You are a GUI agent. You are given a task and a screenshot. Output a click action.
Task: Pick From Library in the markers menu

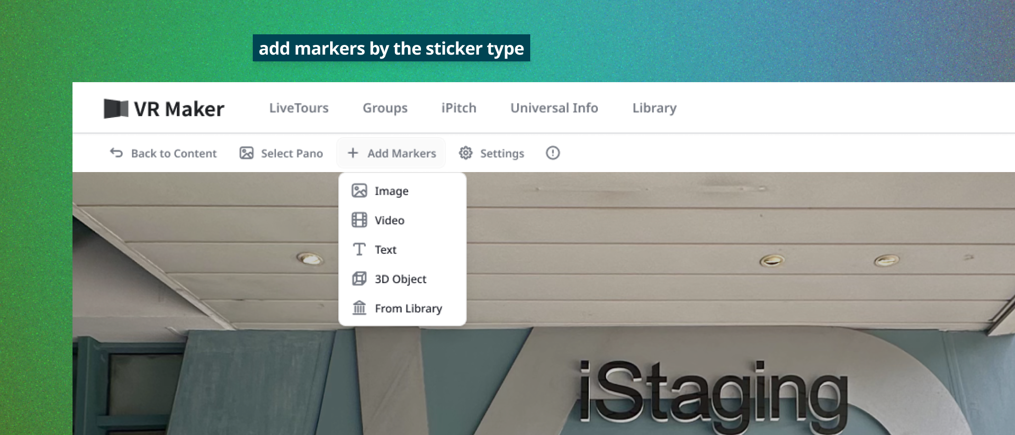(403, 308)
